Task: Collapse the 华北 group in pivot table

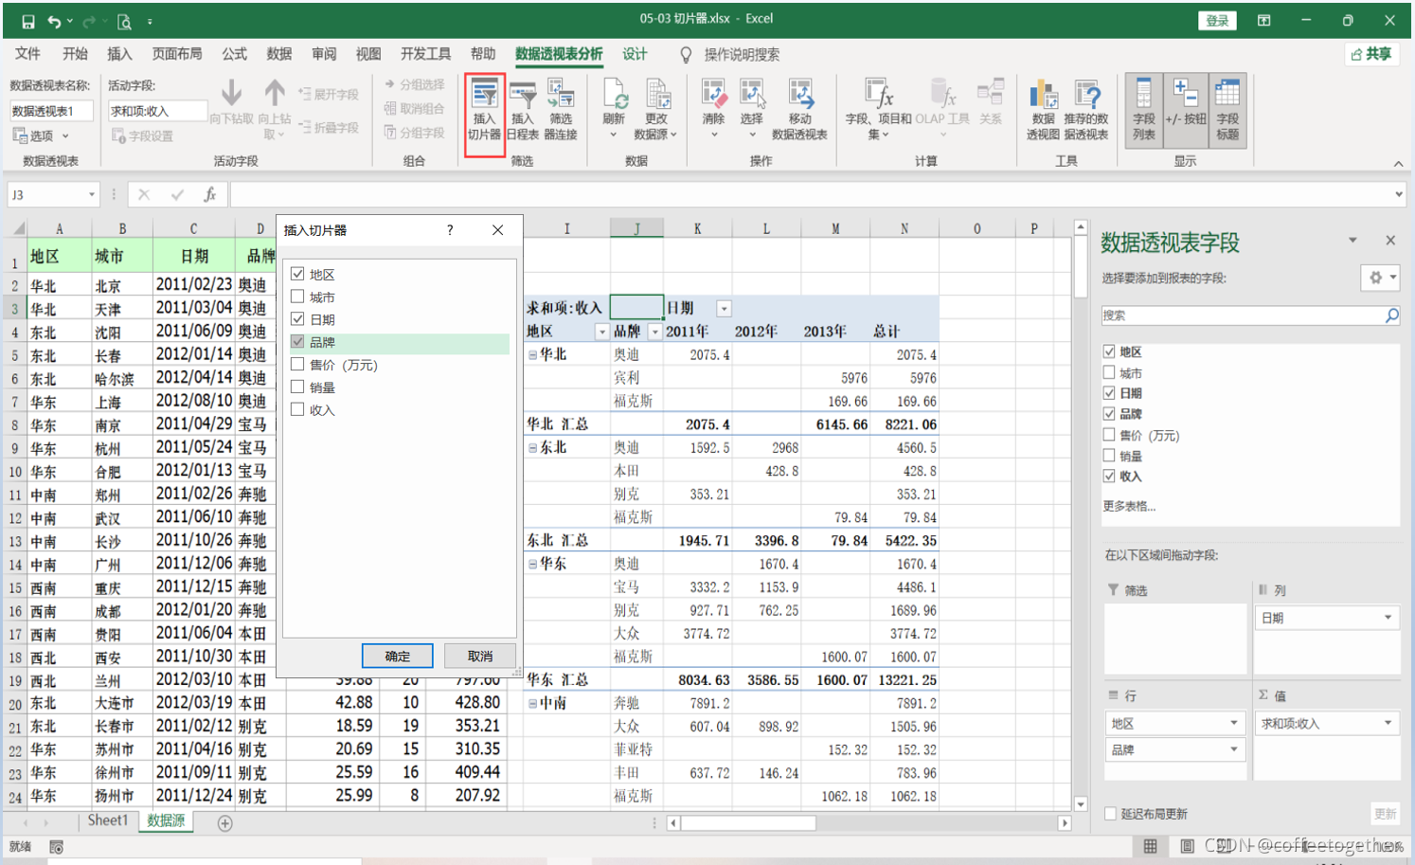Action: point(532,355)
